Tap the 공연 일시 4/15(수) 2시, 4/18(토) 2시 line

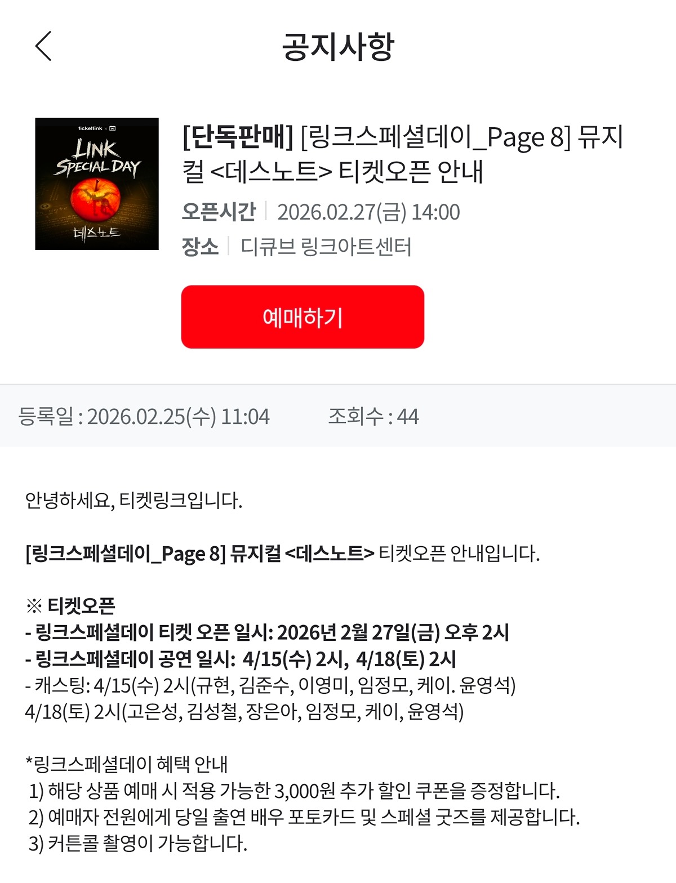click(241, 659)
